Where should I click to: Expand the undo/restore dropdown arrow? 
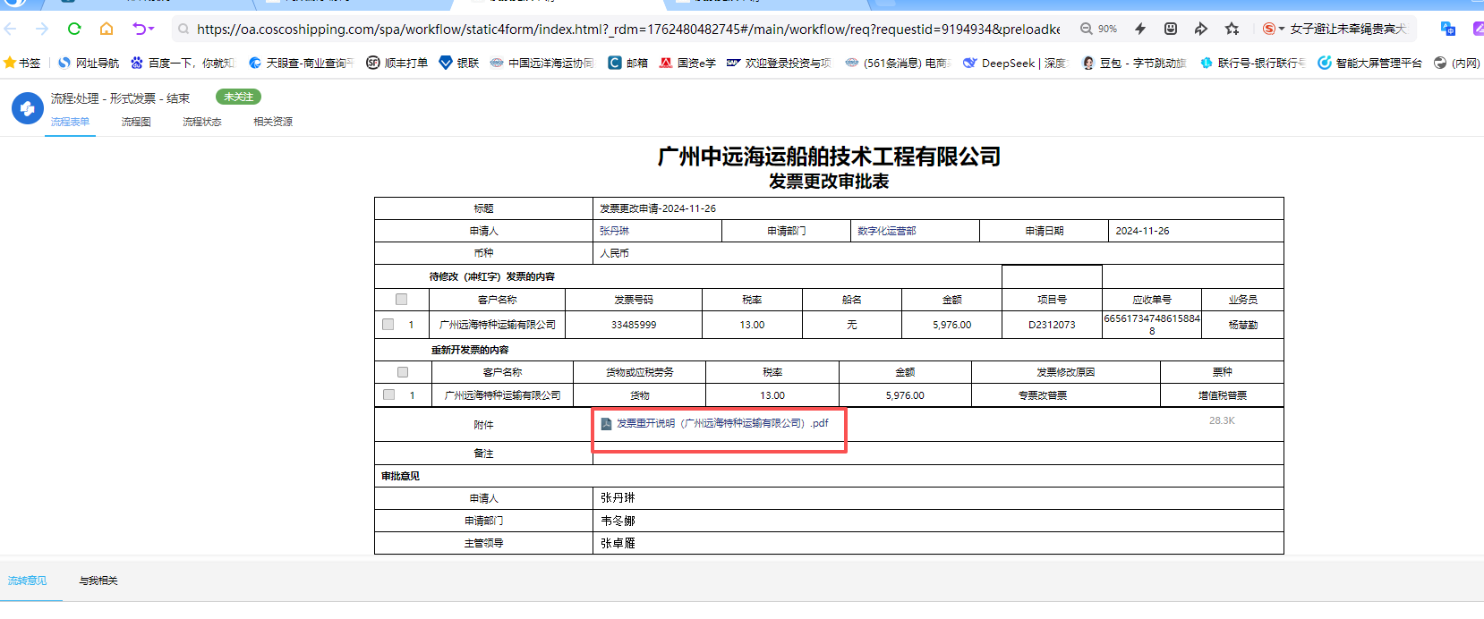(151, 29)
